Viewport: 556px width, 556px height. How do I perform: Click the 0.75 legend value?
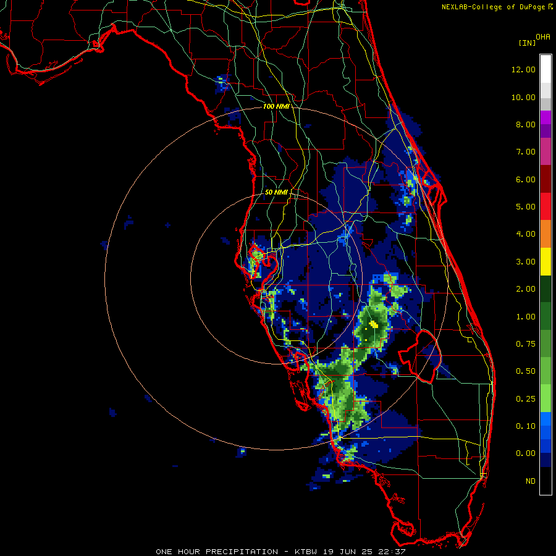coord(526,344)
